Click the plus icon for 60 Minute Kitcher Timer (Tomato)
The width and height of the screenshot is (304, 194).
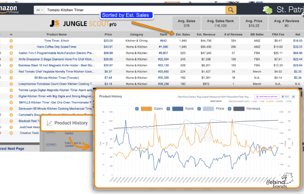pyautogui.click(x=11, y=78)
